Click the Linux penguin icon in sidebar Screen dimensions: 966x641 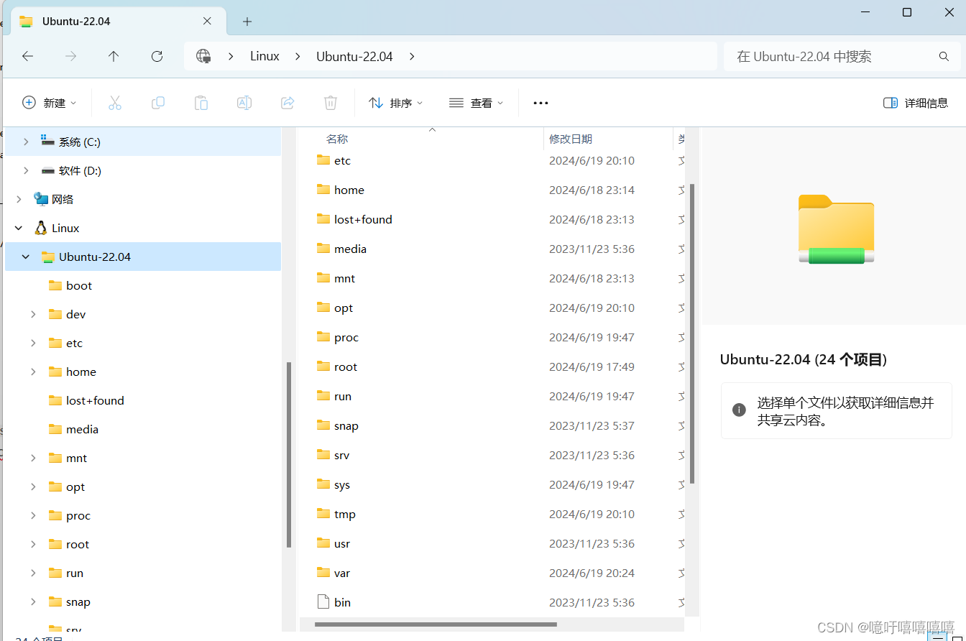tap(41, 228)
